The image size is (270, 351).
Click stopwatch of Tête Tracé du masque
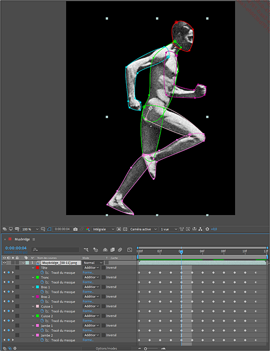(x=42, y=272)
